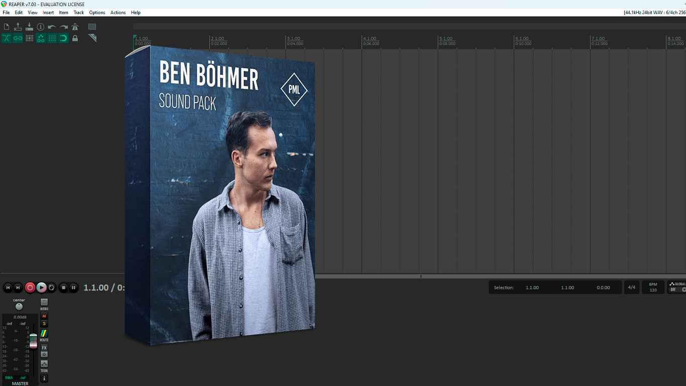Click the MASTER track label
The width and height of the screenshot is (686, 386).
point(20,383)
